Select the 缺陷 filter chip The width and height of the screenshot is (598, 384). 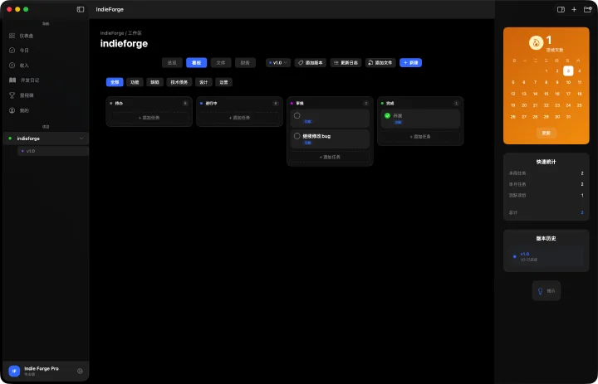[154, 82]
